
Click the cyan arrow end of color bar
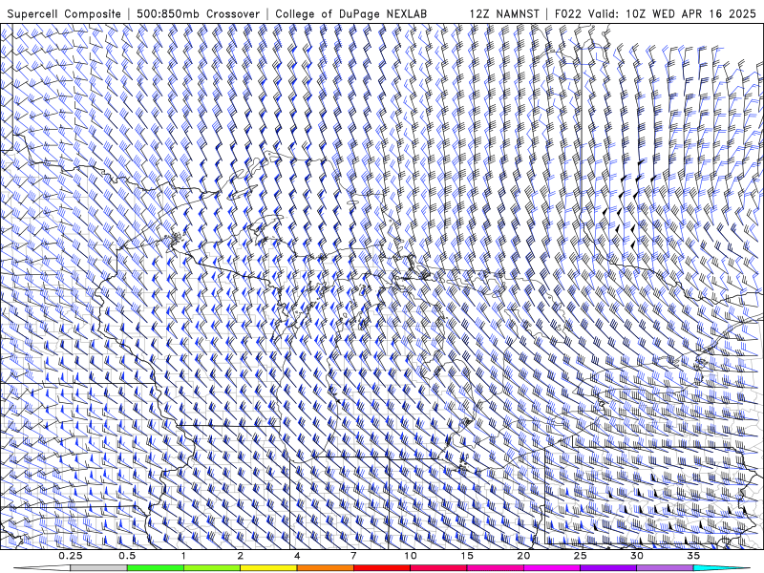click(x=722, y=568)
